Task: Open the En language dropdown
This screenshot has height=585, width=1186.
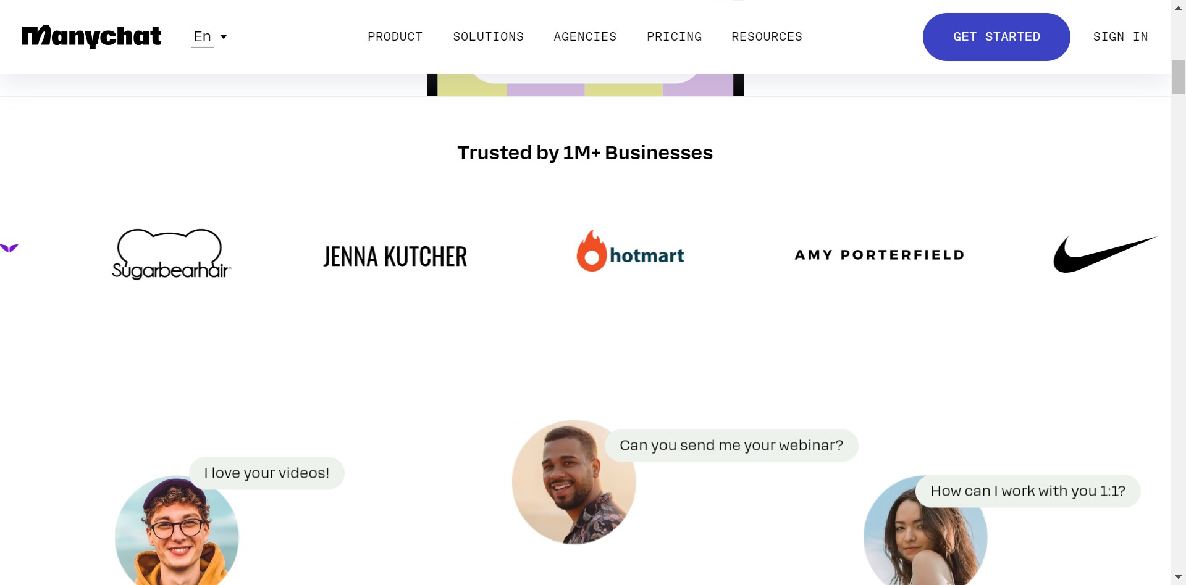Action: (203, 37)
